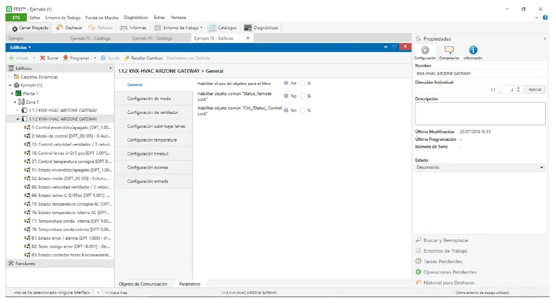Open the Informes reports tool

click(133, 28)
